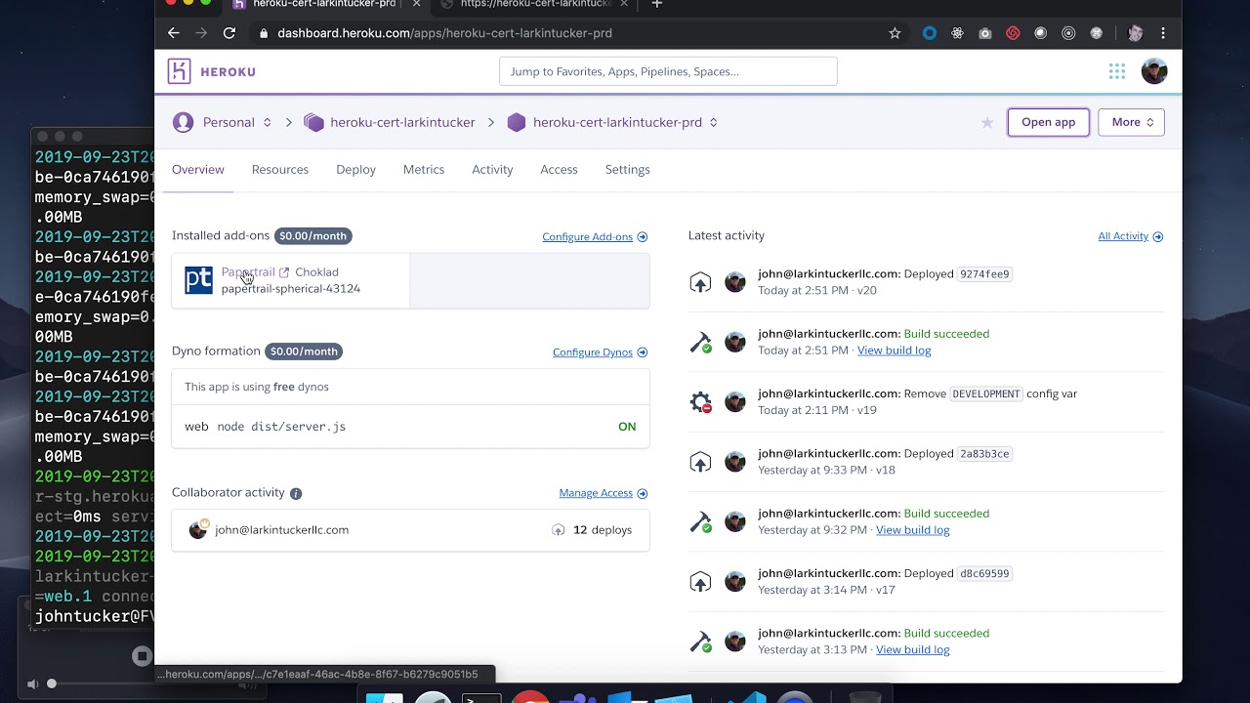Click the Personal account icon in breadcrumb
This screenshot has height=703, width=1250.
coord(183,122)
